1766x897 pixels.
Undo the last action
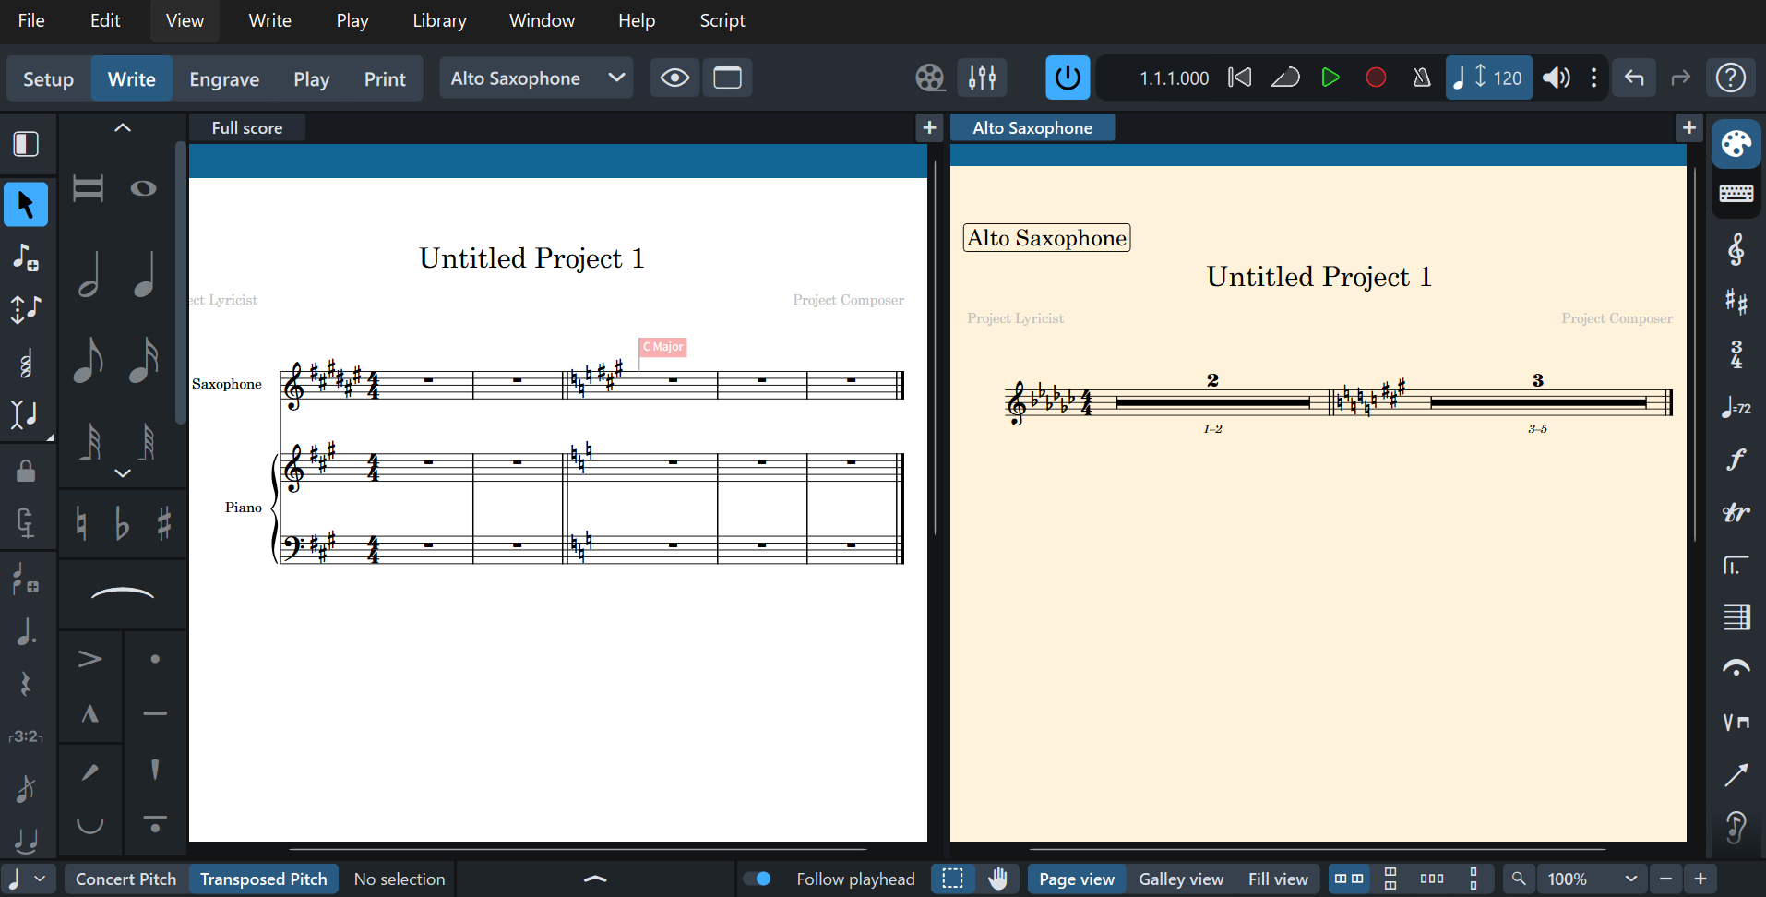pyautogui.click(x=1634, y=78)
